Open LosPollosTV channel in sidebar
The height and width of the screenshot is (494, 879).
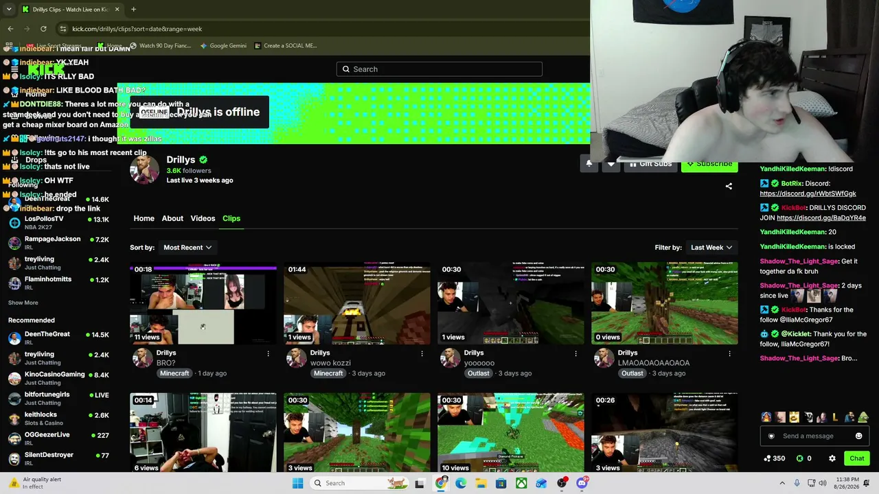tap(58, 223)
